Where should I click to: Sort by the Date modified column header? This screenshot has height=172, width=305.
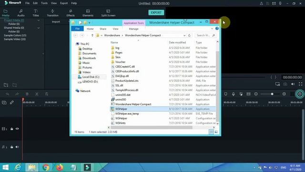click(177, 43)
